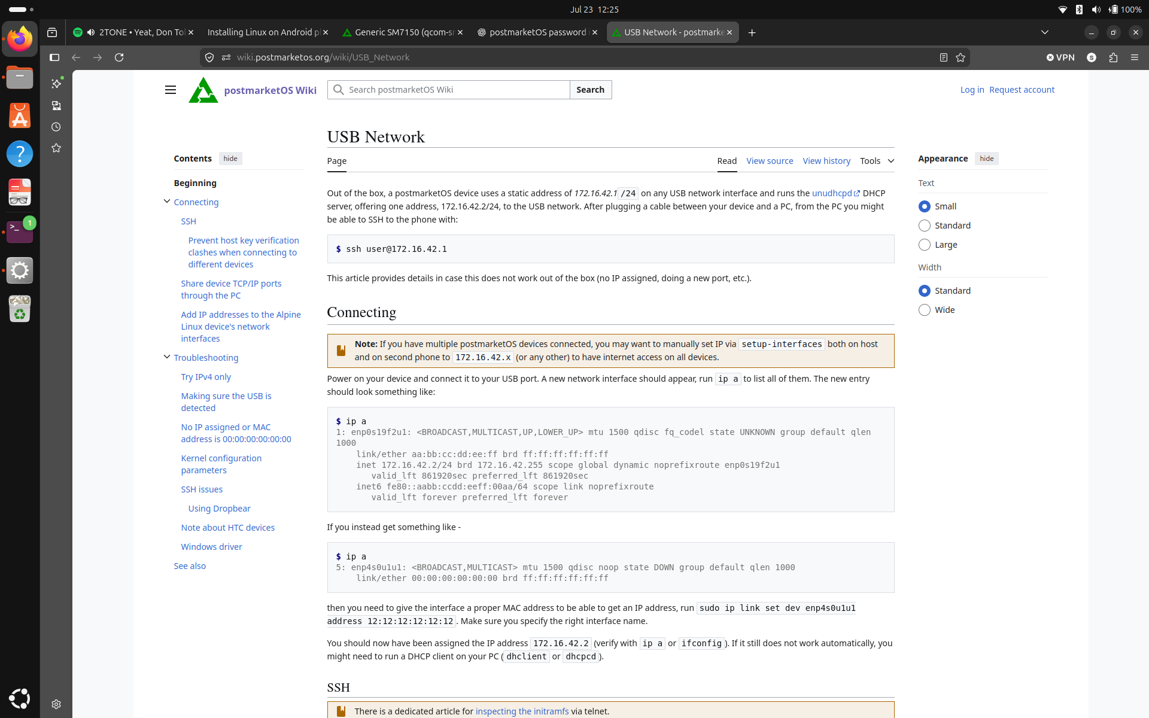Click the Log in link

click(x=972, y=90)
